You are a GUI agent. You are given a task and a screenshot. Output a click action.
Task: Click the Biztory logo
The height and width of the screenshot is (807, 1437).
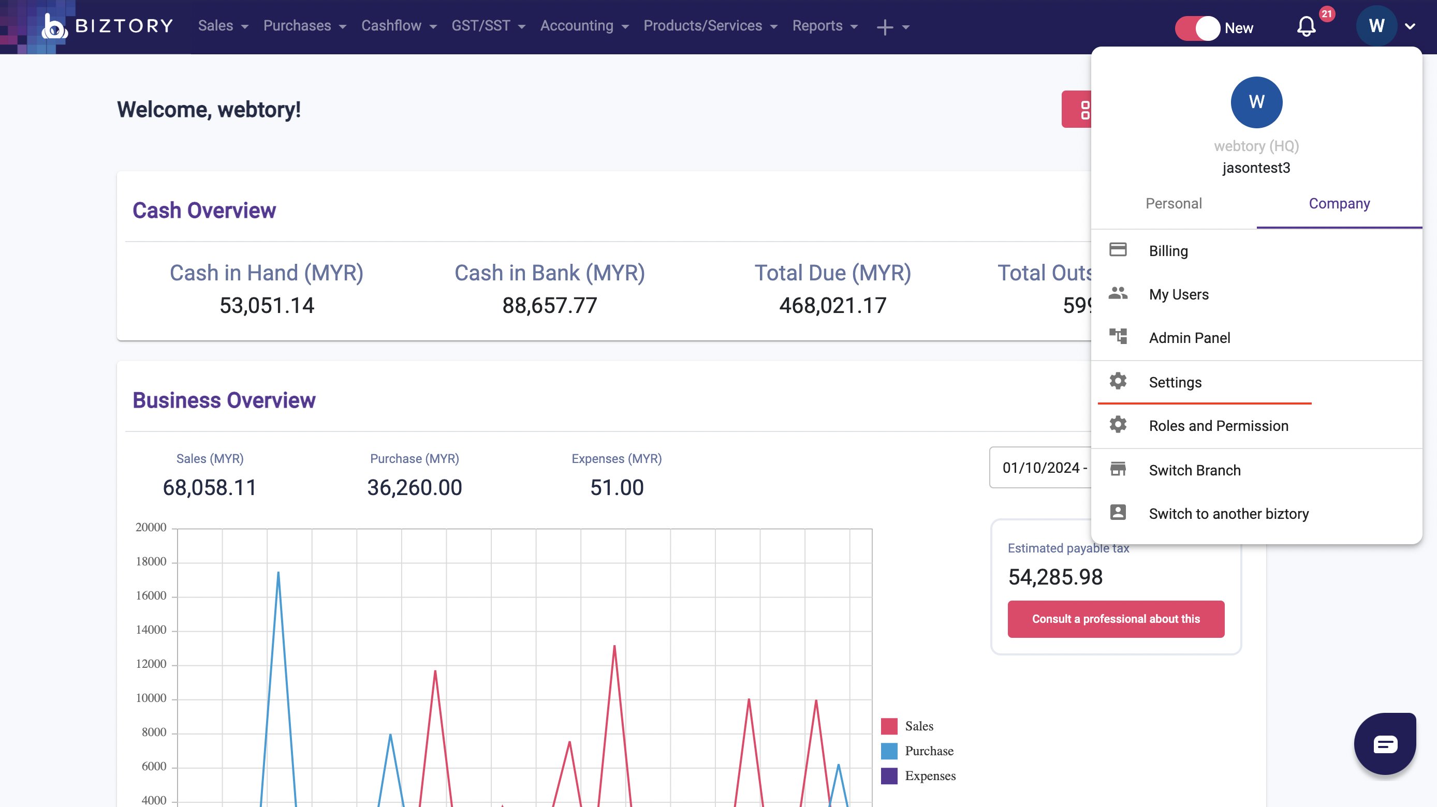point(108,26)
